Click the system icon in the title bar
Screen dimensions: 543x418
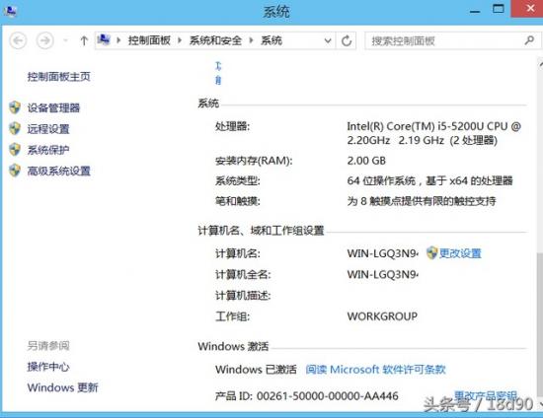click(10, 11)
